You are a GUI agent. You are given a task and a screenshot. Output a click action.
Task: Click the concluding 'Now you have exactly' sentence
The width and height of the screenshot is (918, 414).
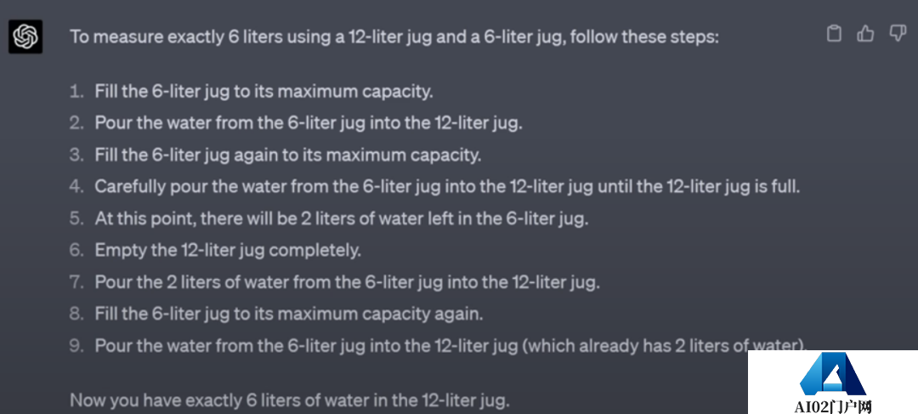(289, 400)
